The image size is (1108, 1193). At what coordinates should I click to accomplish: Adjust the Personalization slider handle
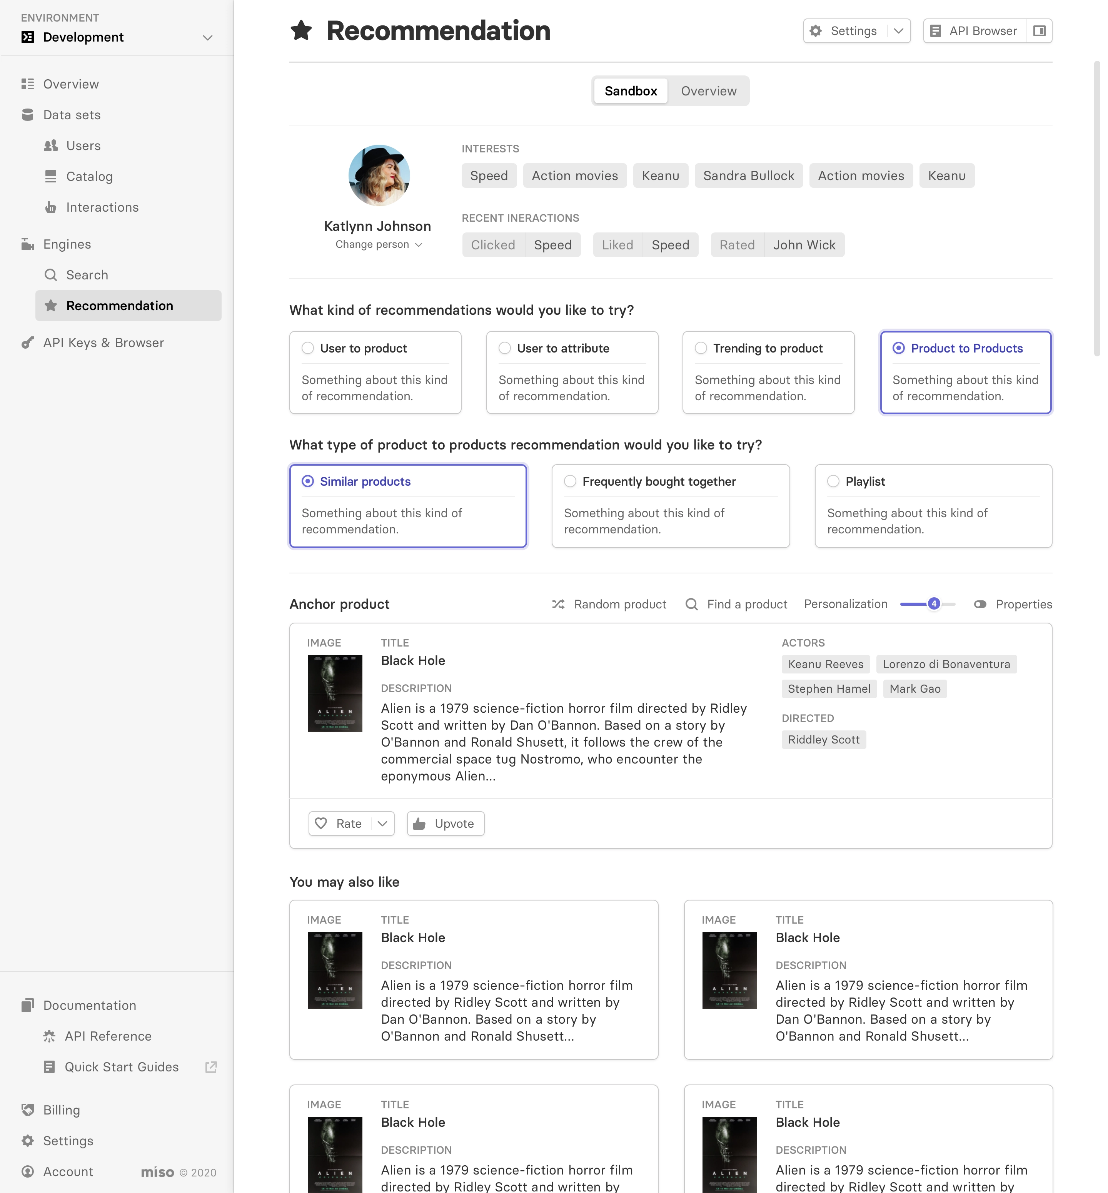click(x=933, y=604)
